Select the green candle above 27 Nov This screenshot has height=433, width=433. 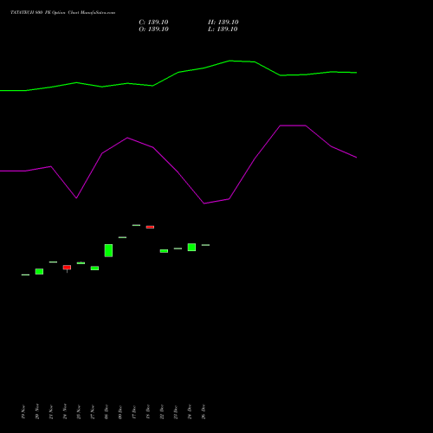click(x=94, y=268)
